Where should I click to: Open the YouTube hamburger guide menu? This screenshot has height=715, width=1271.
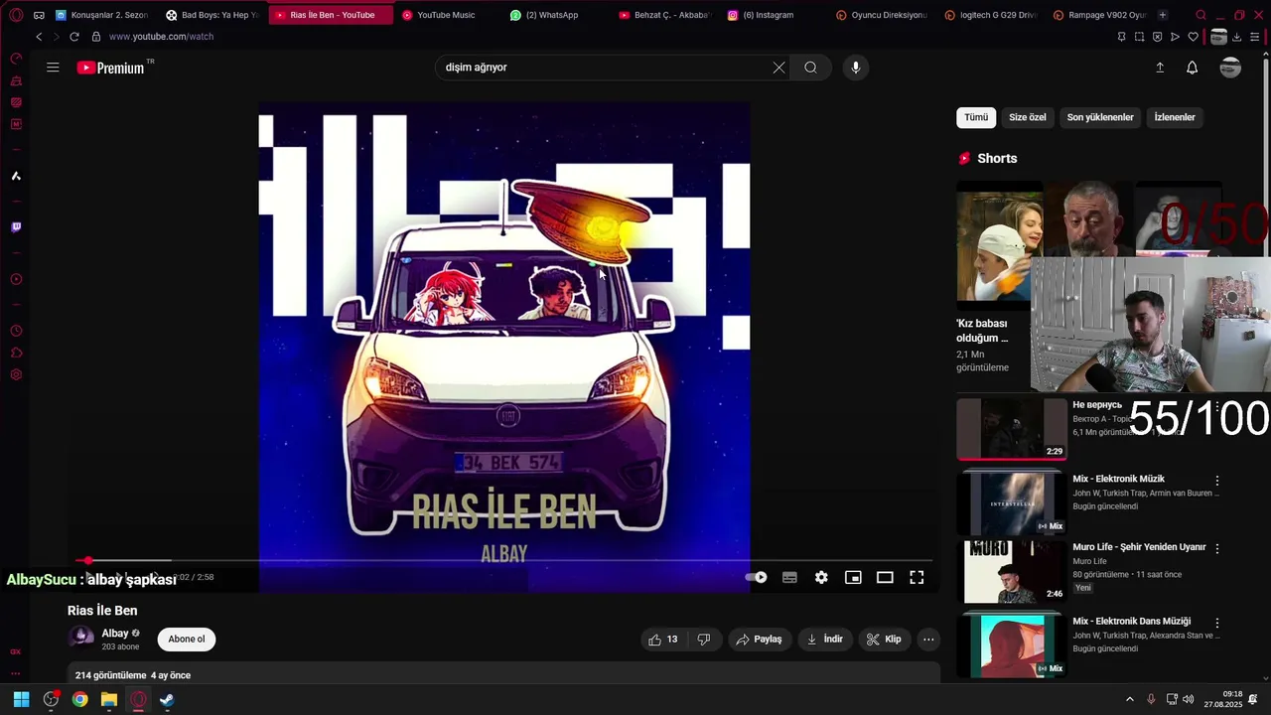pyautogui.click(x=53, y=68)
